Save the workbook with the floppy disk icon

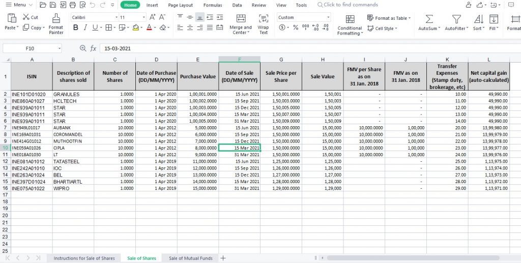[52, 5]
